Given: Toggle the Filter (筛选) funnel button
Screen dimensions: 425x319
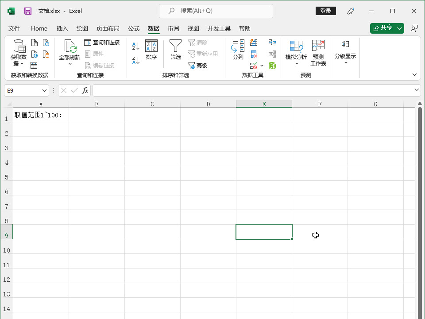Looking at the screenshot, I should click(x=175, y=50).
